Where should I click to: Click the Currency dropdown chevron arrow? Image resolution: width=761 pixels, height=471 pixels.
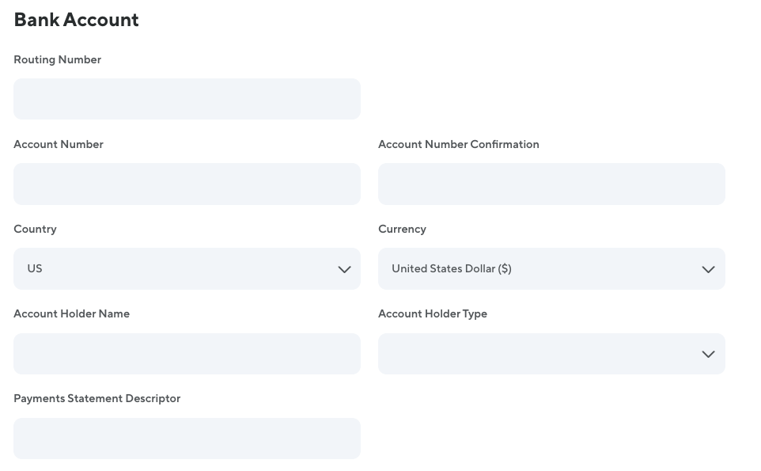click(x=708, y=269)
